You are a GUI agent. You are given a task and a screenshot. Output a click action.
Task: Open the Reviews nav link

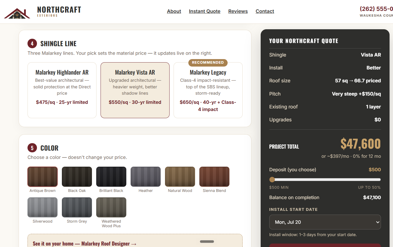tap(238, 11)
